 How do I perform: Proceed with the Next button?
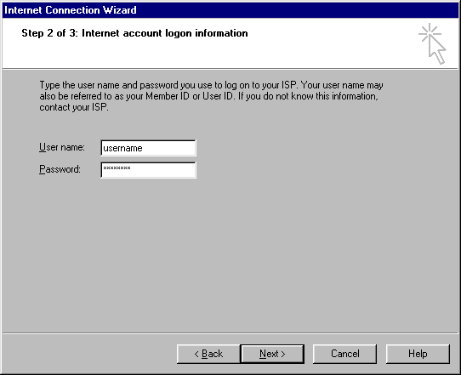tap(272, 354)
